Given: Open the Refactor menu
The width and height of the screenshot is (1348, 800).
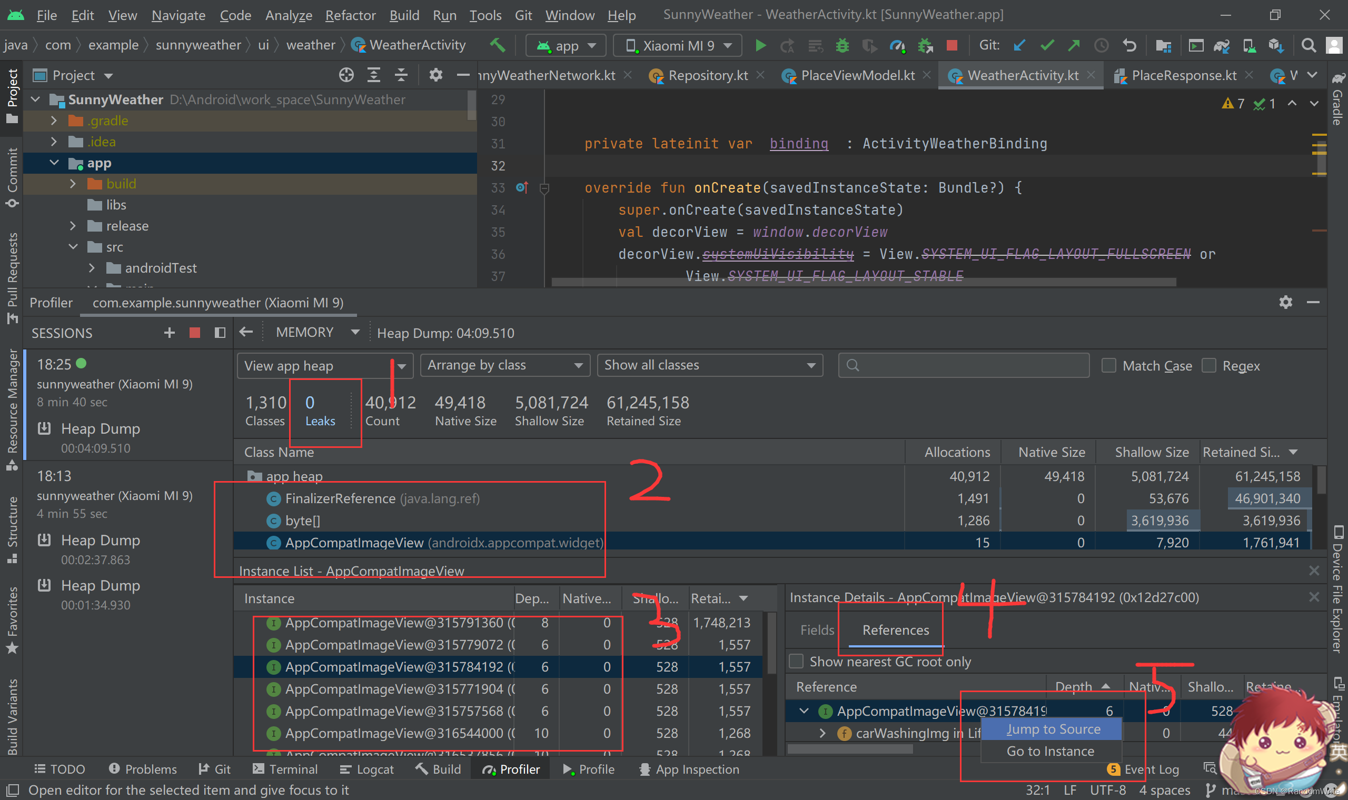Looking at the screenshot, I should [x=350, y=15].
